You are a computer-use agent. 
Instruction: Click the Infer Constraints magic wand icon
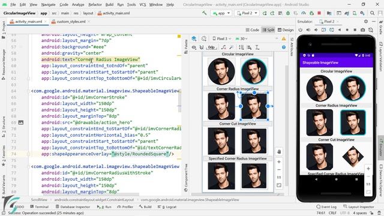231,47
